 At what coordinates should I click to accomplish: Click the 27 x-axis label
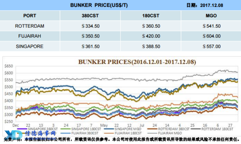point(230,125)
